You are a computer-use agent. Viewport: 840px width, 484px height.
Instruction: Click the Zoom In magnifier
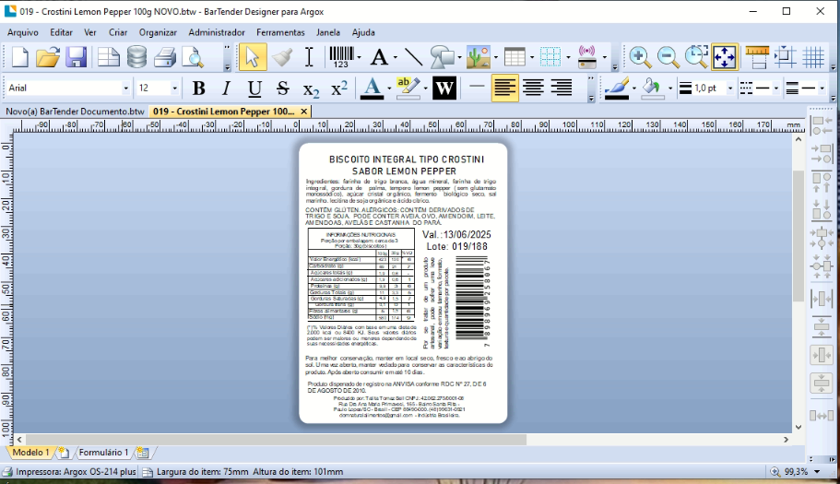[x=640, y=57]
